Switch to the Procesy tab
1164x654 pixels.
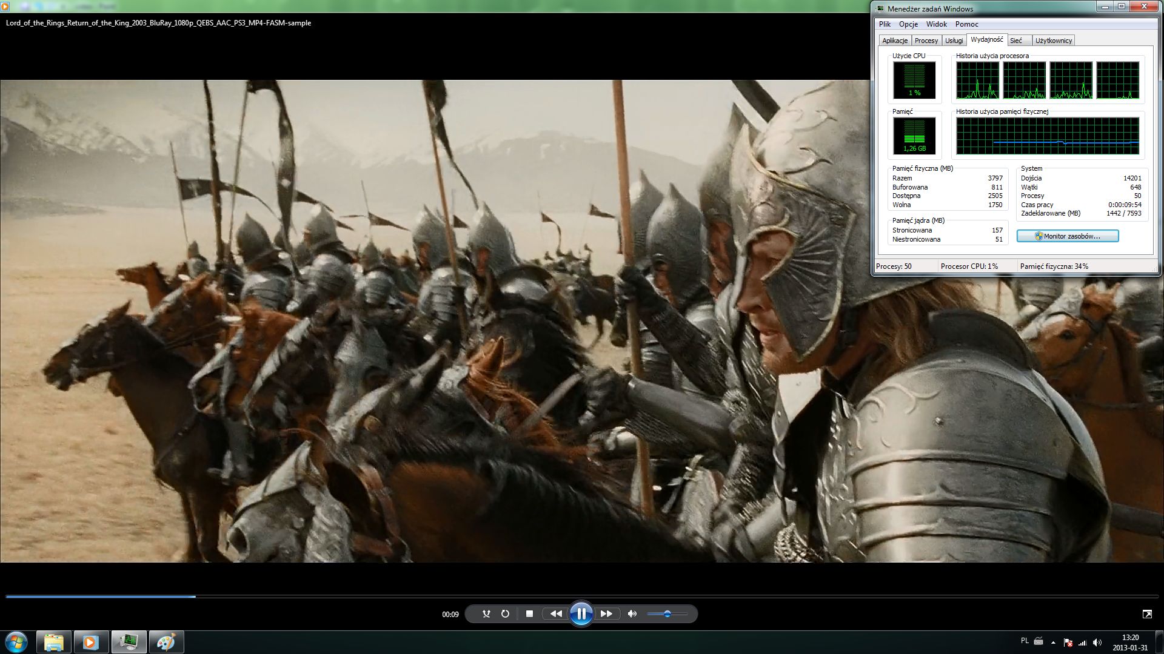coord(926,41)
